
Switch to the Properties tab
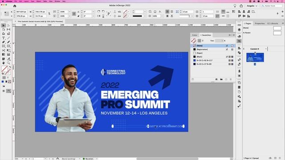pyautogui.click(x=260, y=24)
